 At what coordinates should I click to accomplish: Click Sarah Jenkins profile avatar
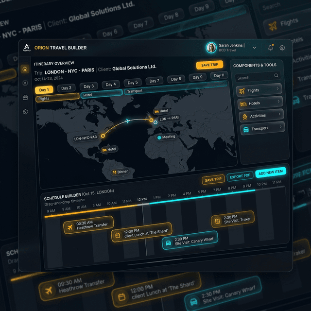point(211,48)
